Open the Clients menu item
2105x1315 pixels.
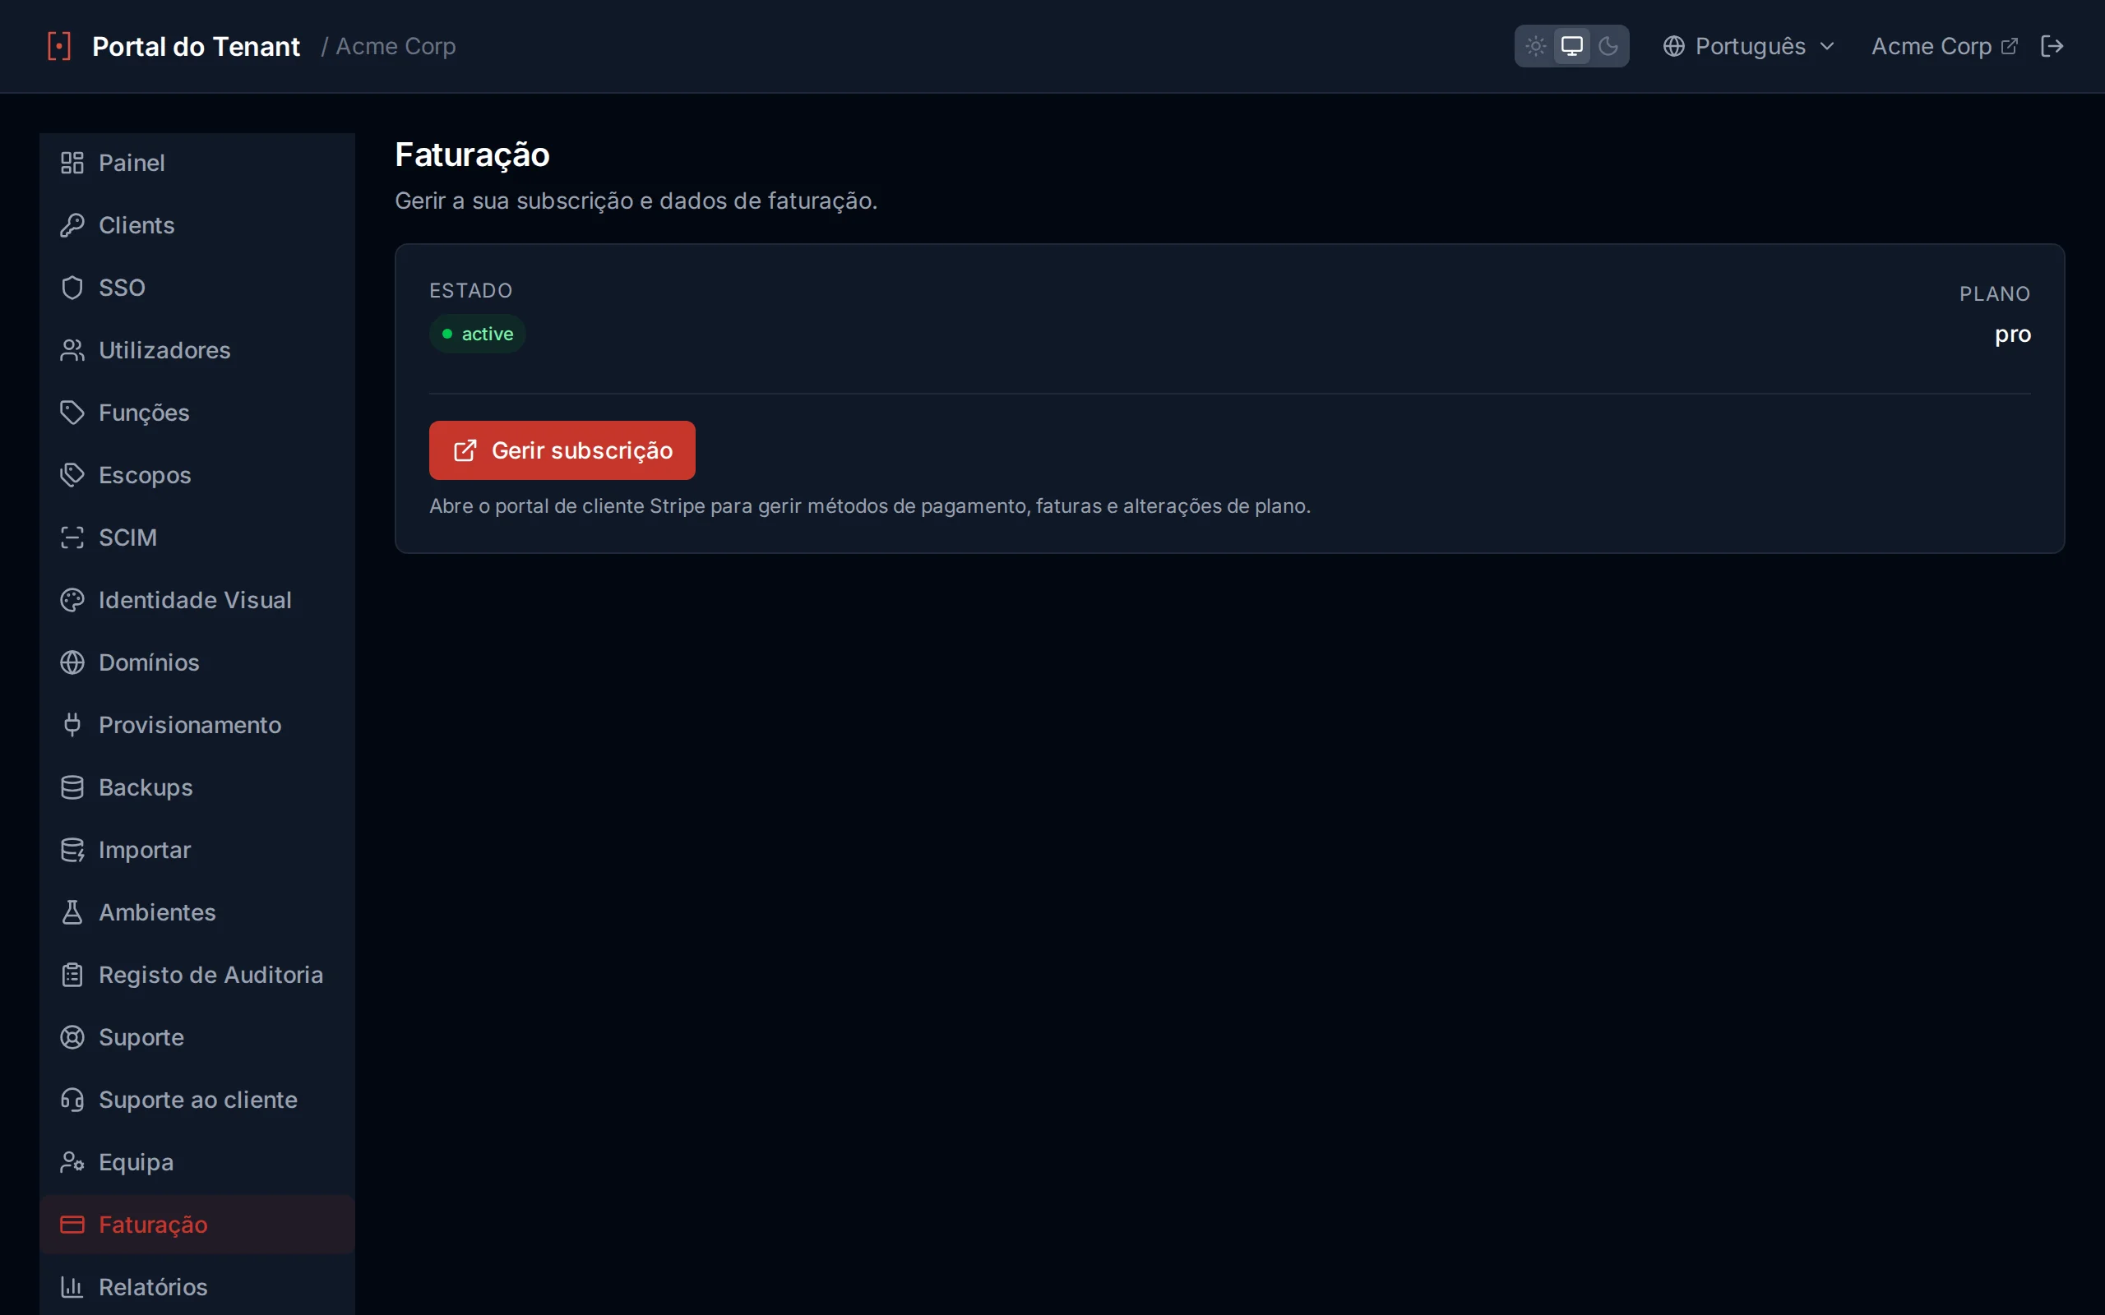(x=197, y=225)
